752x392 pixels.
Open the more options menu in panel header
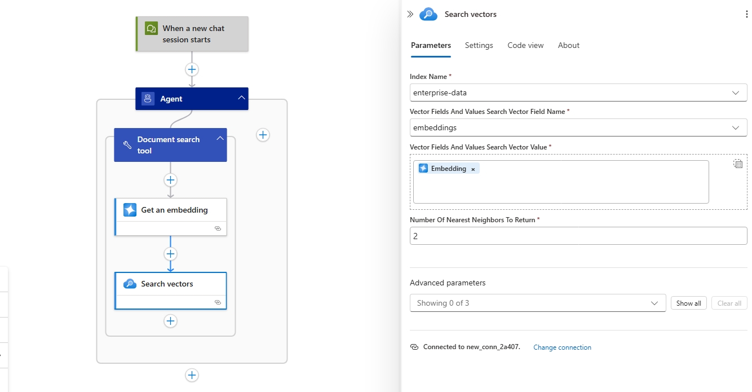tap(746, 15)
